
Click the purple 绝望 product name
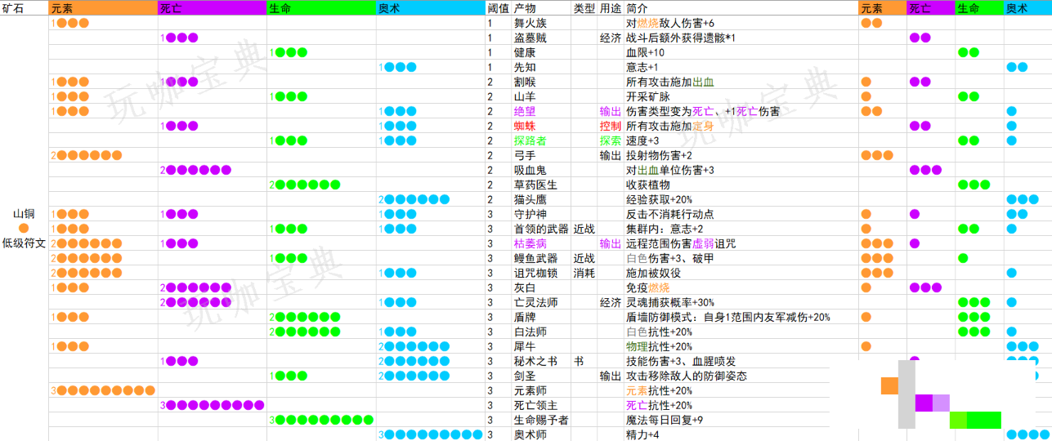[525, 111]
